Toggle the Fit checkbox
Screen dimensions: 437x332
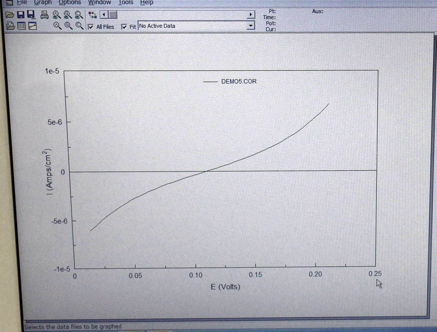coord(124,27)
